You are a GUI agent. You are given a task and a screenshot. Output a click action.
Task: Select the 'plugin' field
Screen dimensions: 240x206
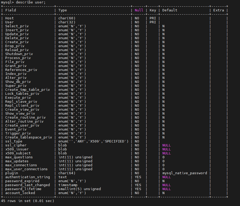tap(11, 173)
